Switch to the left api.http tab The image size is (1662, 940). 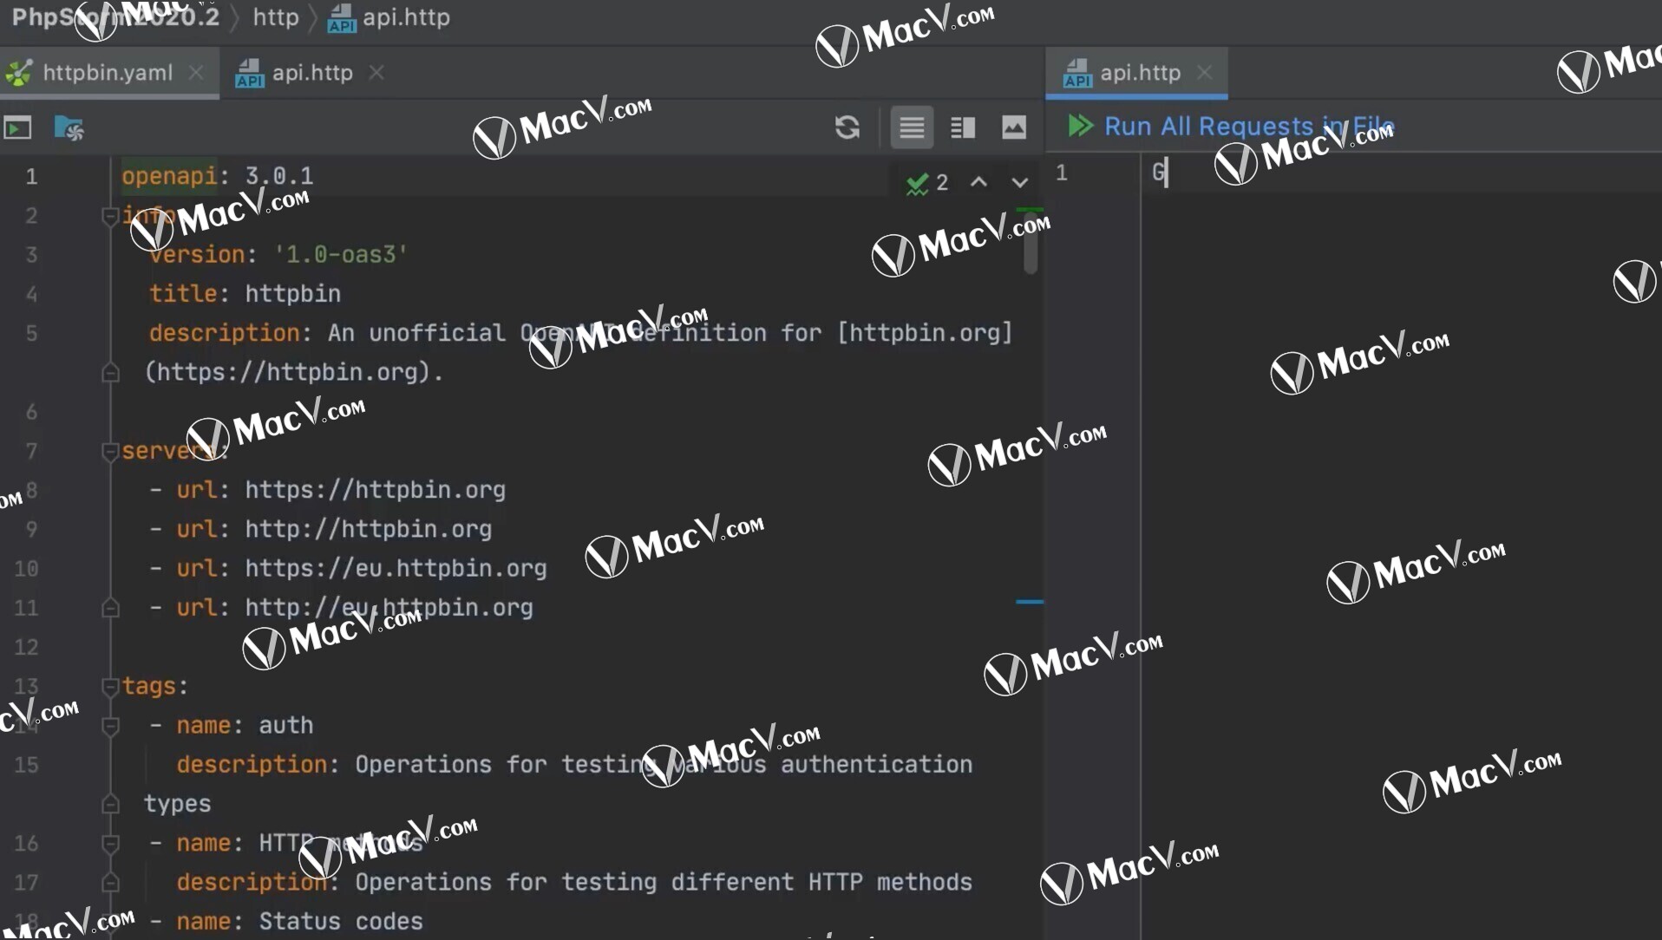tap(312, 73)
